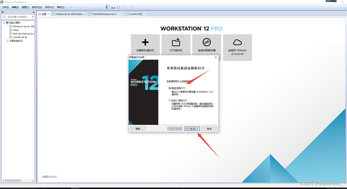Select 共享的虚拟机 in the library tree
Viewport: 347px width, 189px height.
click(x=16, y=41)
